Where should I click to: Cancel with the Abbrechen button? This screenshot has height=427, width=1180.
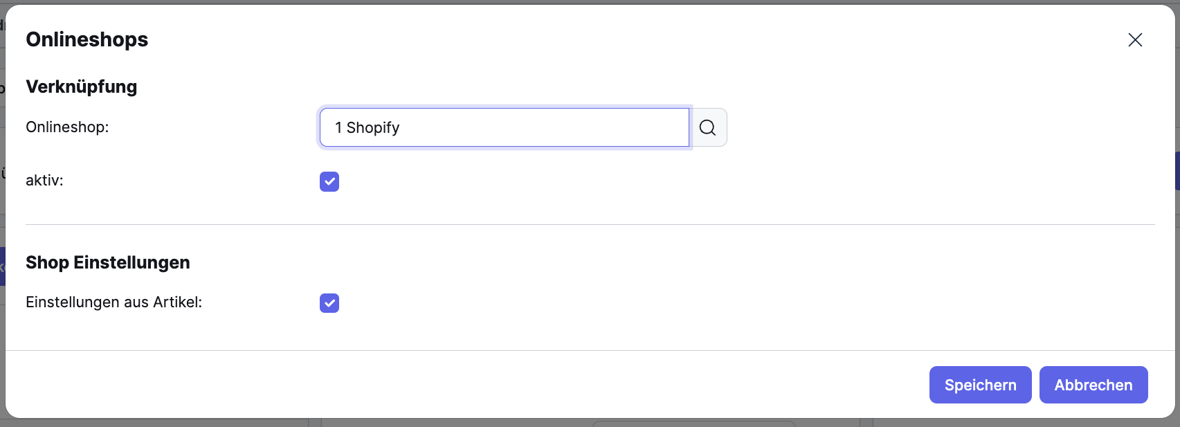point(1093,385)
